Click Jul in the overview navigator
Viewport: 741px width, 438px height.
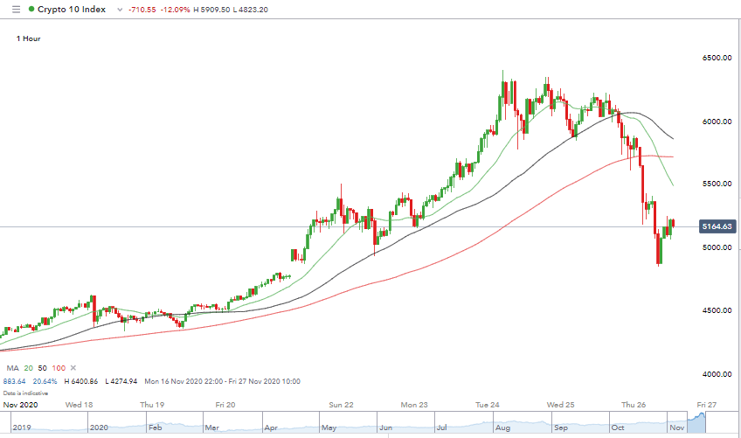pos(442,428)
